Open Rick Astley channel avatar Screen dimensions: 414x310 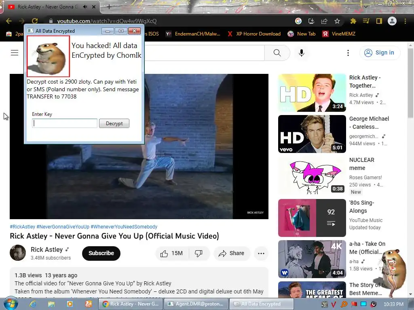[18, 253]
